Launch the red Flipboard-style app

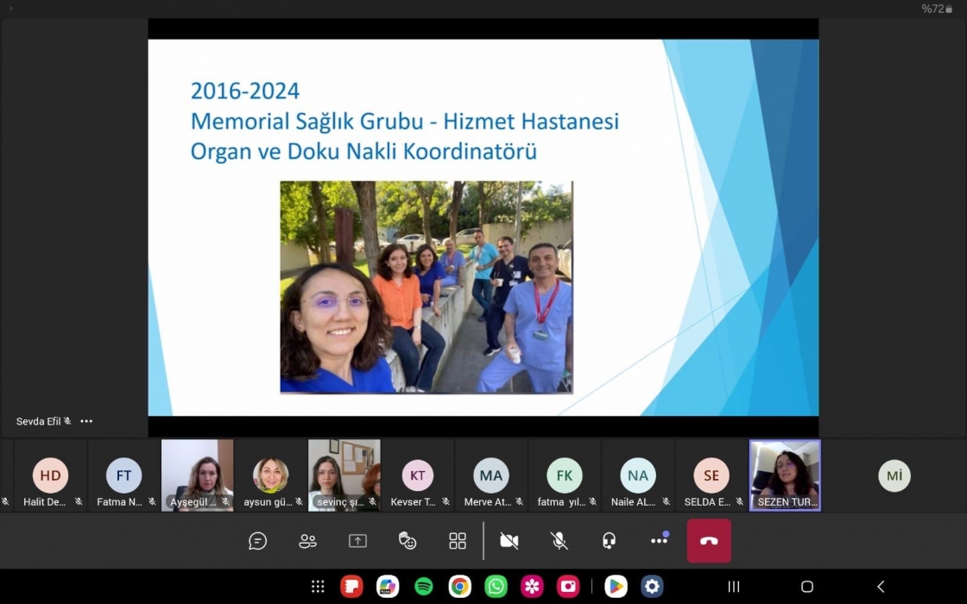pyautogui.click(x=351, y=586)
